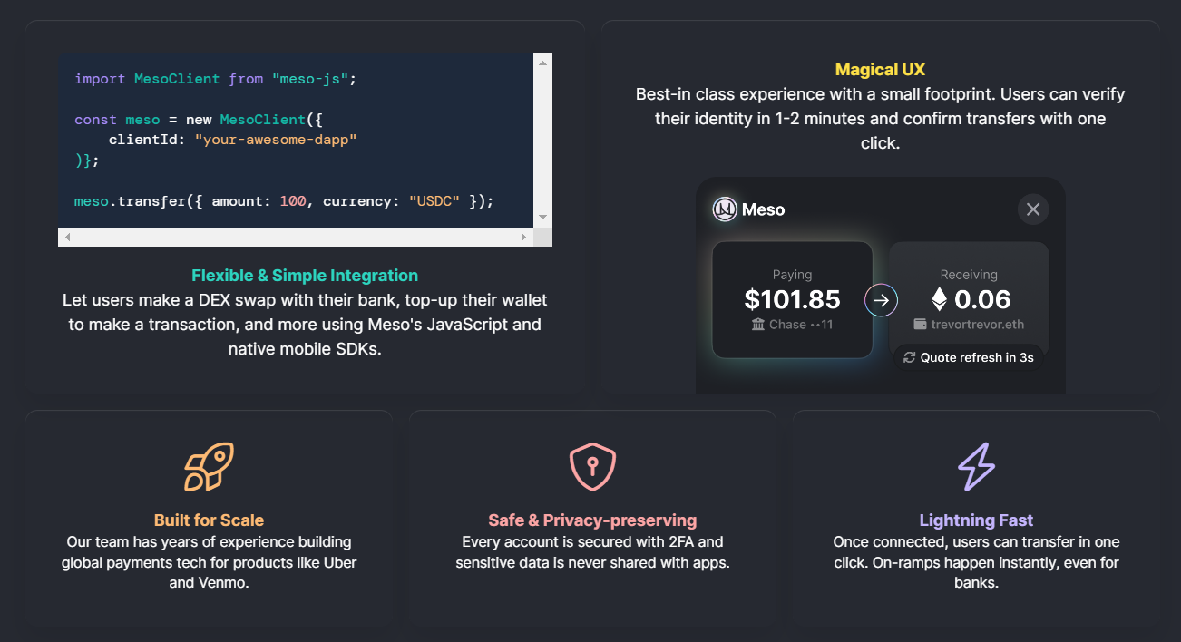Close the Meso transfer widget
The width and height of the screenshot is (1181, 642).
tap(1032, 209)
